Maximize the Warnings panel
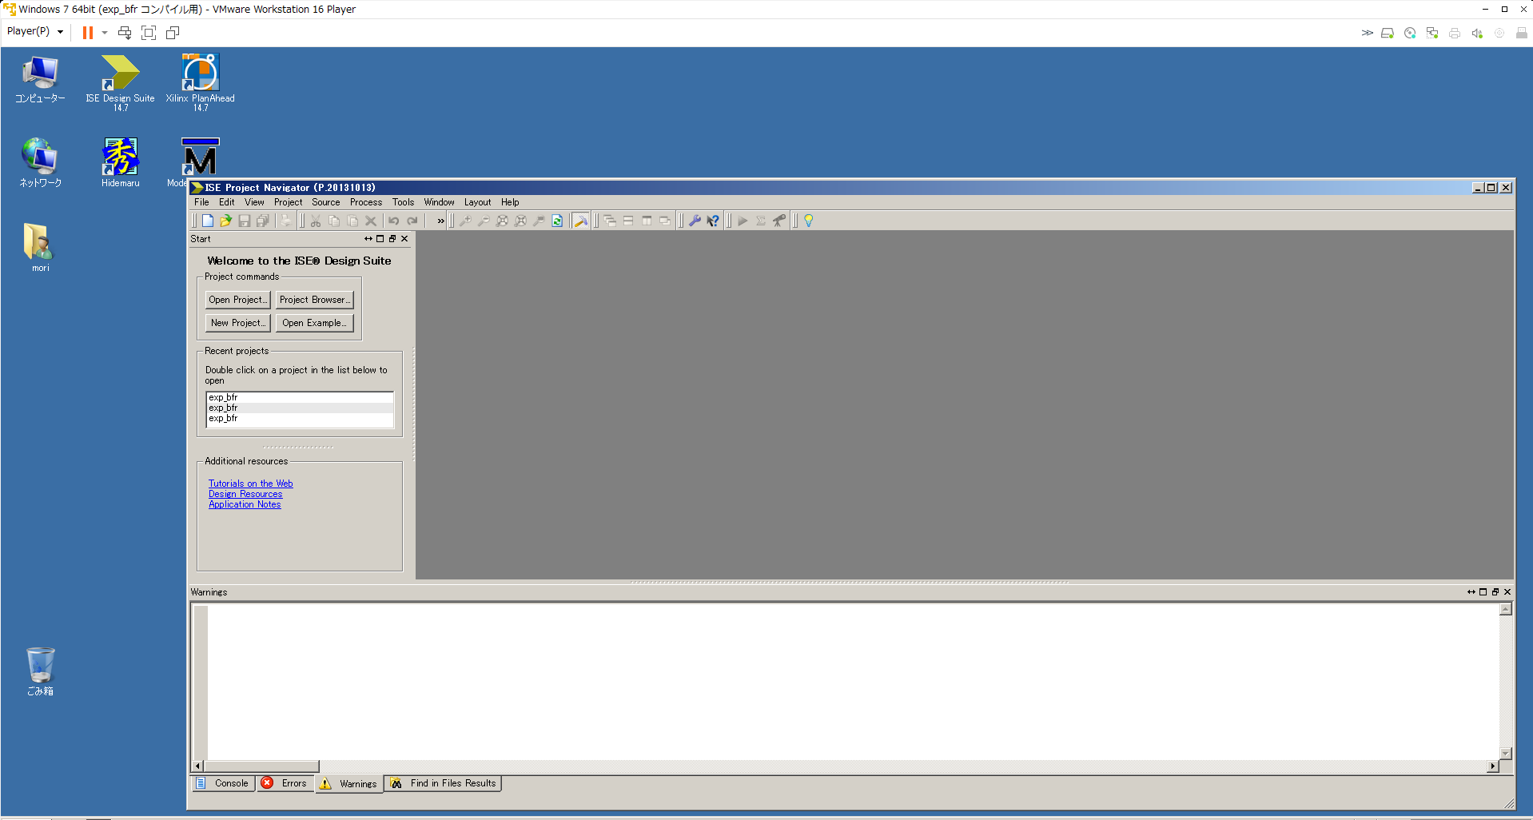The height and width of the screenshot is (820, 1533). (1483, 592)
